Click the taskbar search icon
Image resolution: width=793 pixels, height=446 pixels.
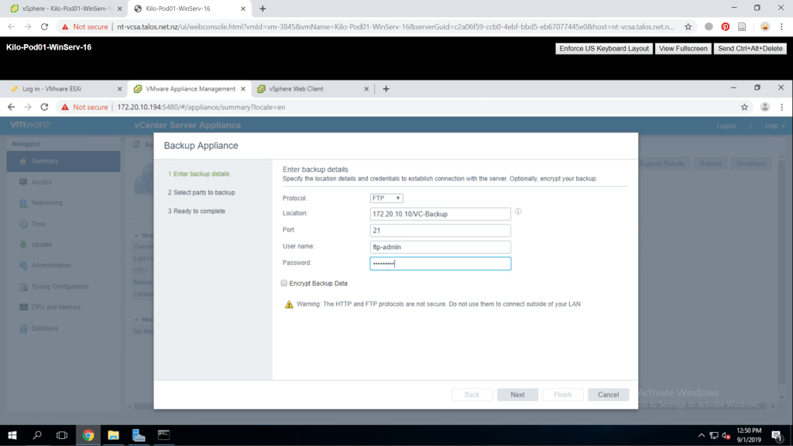pyautogui.click(x=37, y=435)
